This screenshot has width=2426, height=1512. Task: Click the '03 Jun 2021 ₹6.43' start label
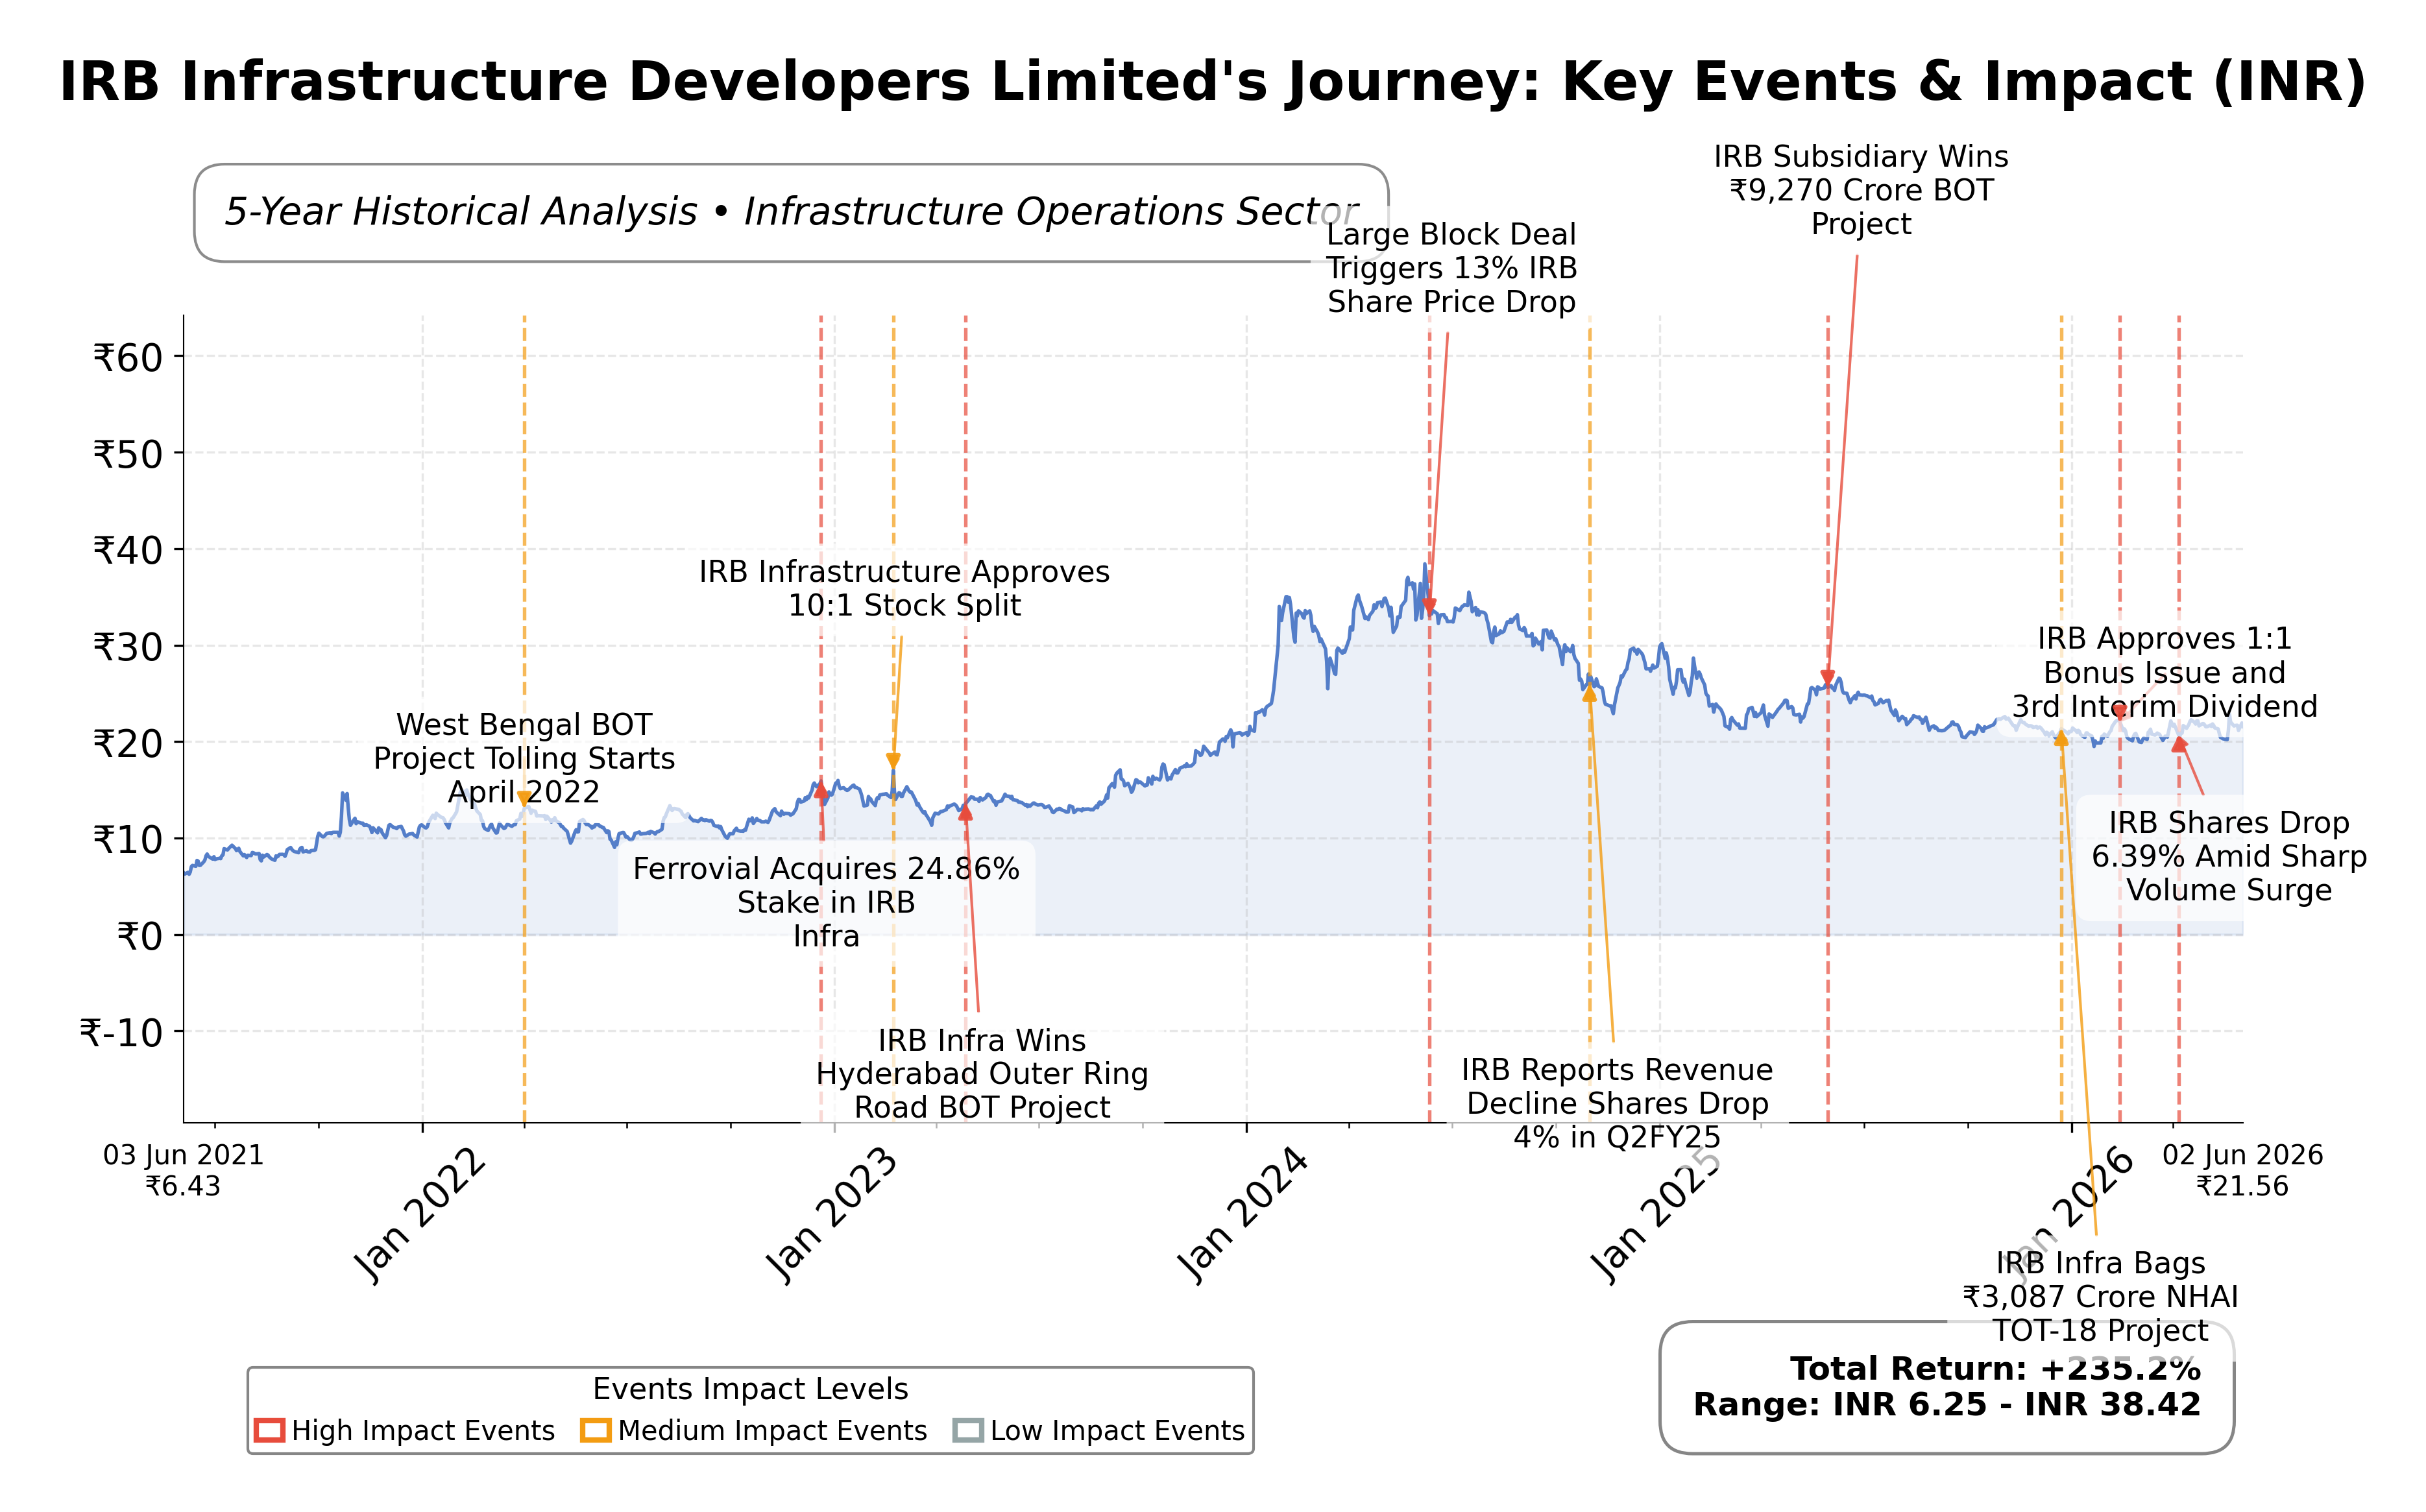[x=183, y=1171]
